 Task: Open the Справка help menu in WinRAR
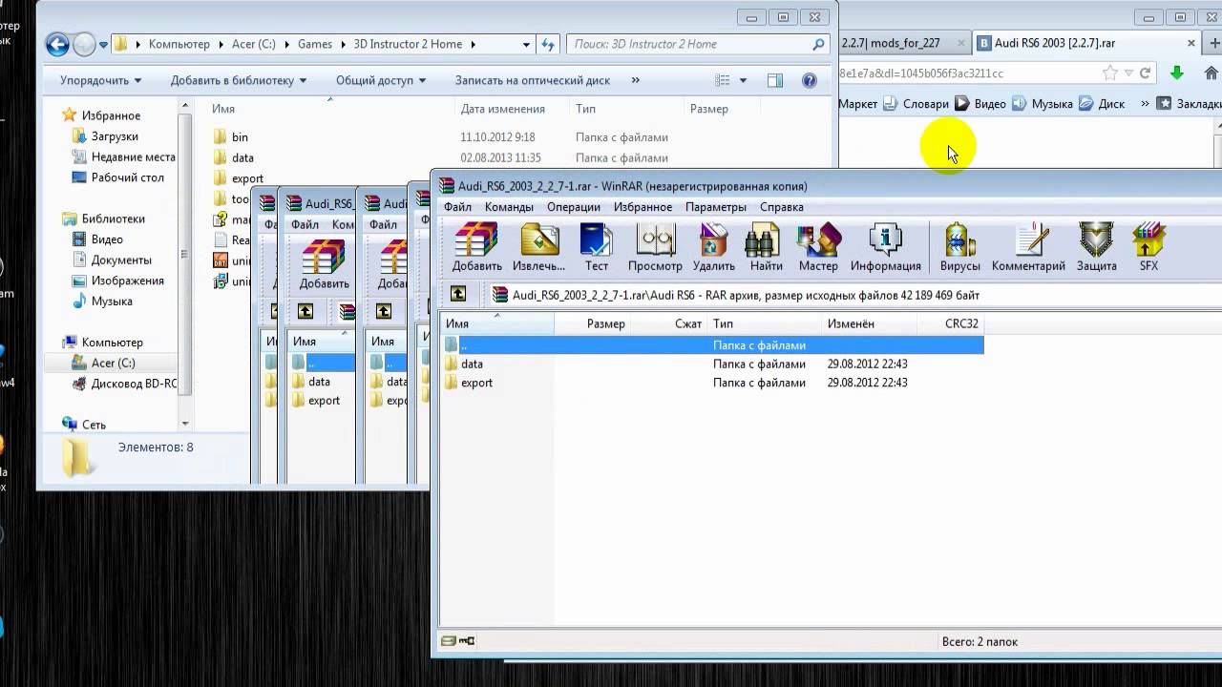(782, 207)
